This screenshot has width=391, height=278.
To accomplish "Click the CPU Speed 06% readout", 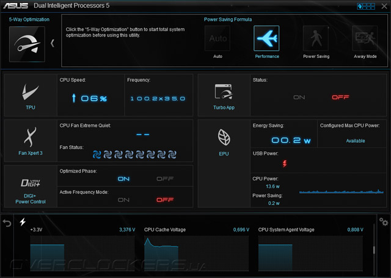I will pos(90,99).
